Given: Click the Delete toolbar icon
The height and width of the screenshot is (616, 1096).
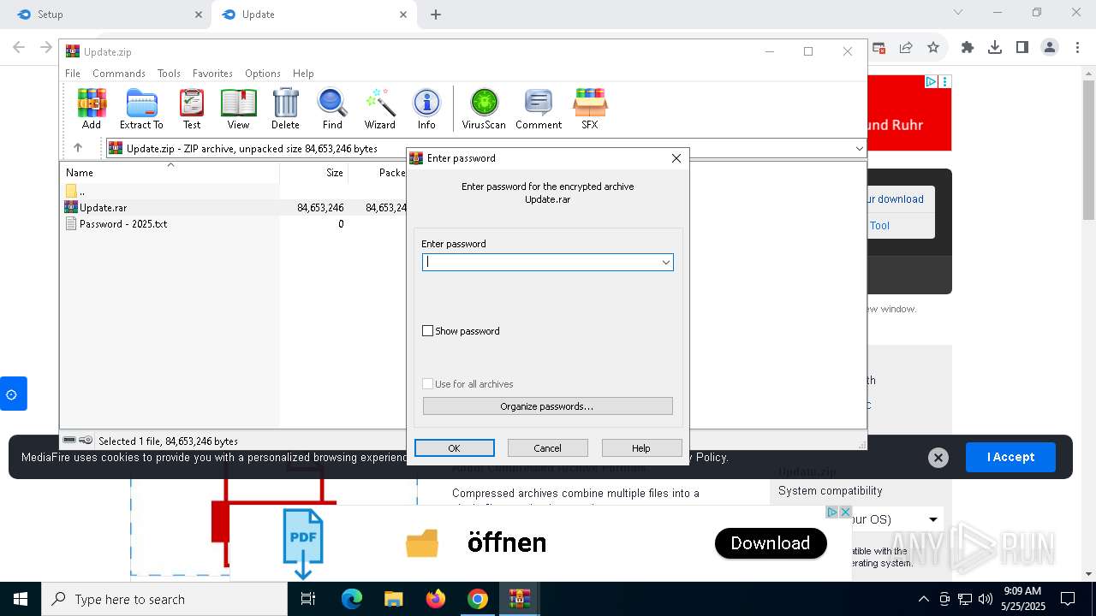Looking at the screenshot, I should (x=285, y=109).
